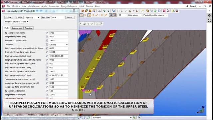The image size is (213, 120).
Task: Toggle the gray view-mode button left of 3D
Action: (111, 15)
